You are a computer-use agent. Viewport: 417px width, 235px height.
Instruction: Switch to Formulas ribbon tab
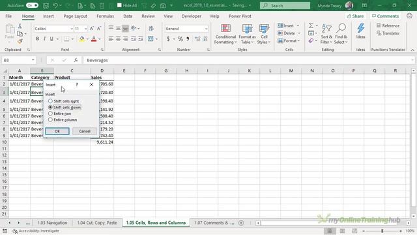pos(105,16)
